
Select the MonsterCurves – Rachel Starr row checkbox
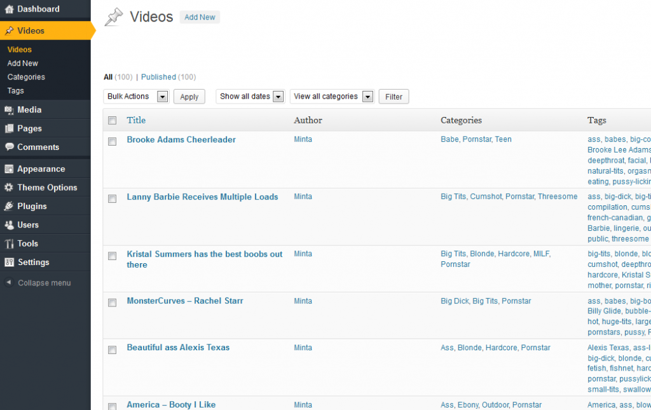pos(113,303)
